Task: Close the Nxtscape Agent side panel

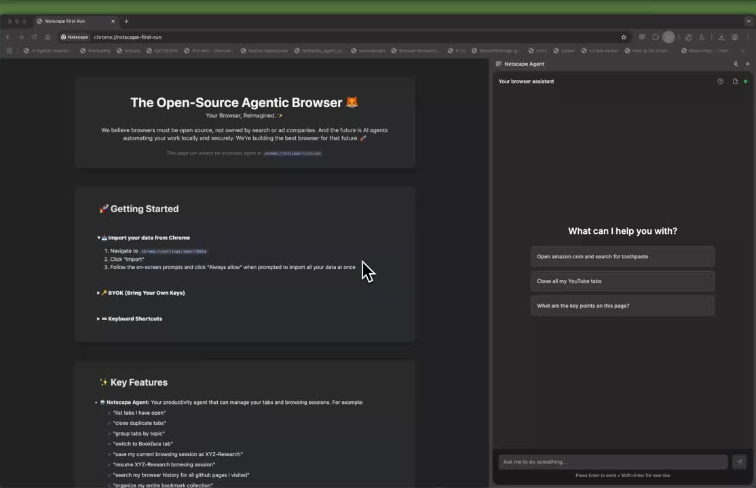Action: point(747,64)
